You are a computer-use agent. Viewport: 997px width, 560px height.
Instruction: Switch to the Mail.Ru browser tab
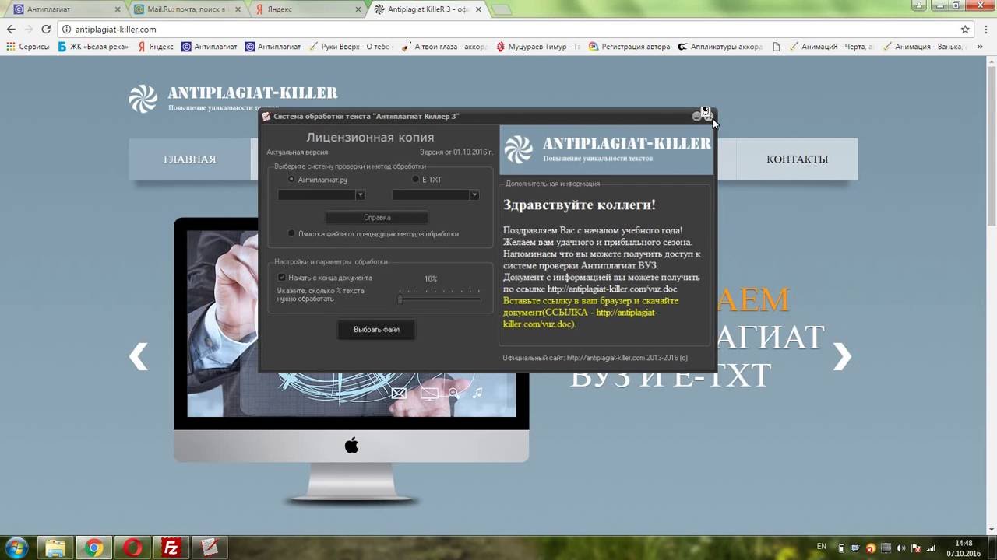pos(187,9)
